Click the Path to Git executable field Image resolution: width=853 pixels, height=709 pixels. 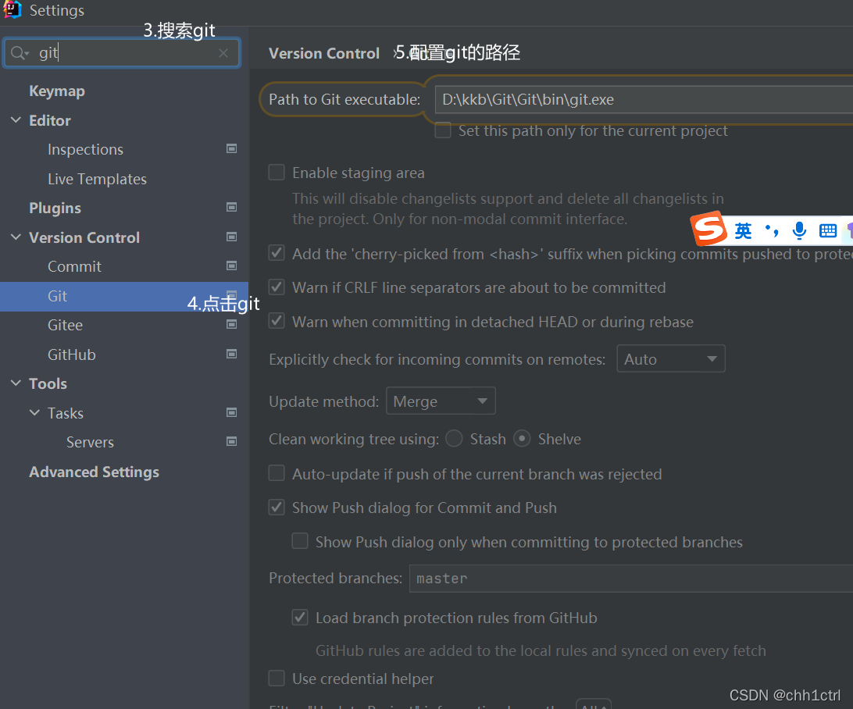click(x=644, y=99)
